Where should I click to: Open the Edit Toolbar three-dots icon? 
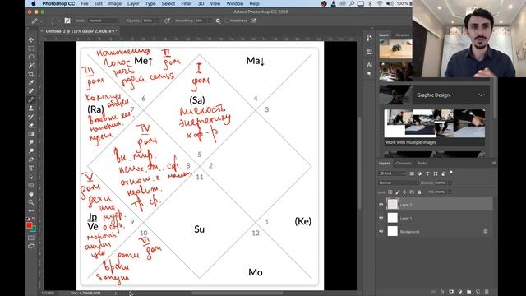coord(31,211)
